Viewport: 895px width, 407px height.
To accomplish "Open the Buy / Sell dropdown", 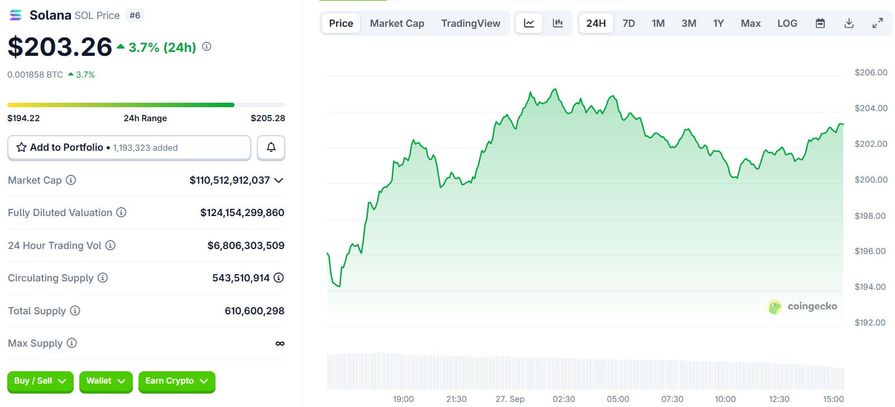I will [40, 381].
